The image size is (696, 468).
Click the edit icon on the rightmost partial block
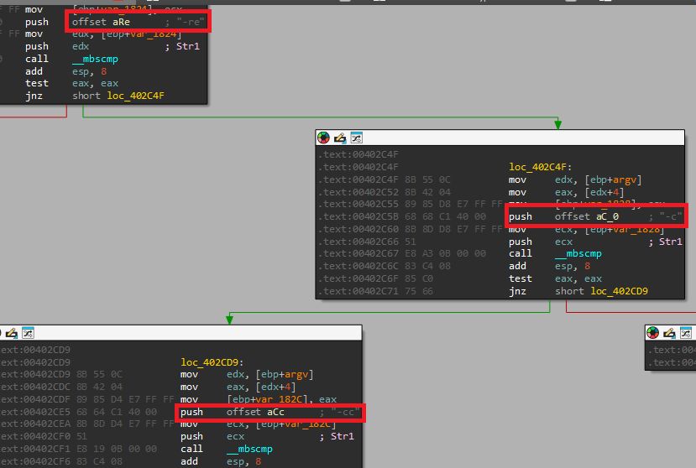pyautogui.click(x=668, y=332)
